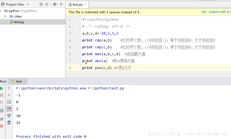Click the collapse all icon in project panel
This screenshot has height=139, width=231.
click(47, 5)
